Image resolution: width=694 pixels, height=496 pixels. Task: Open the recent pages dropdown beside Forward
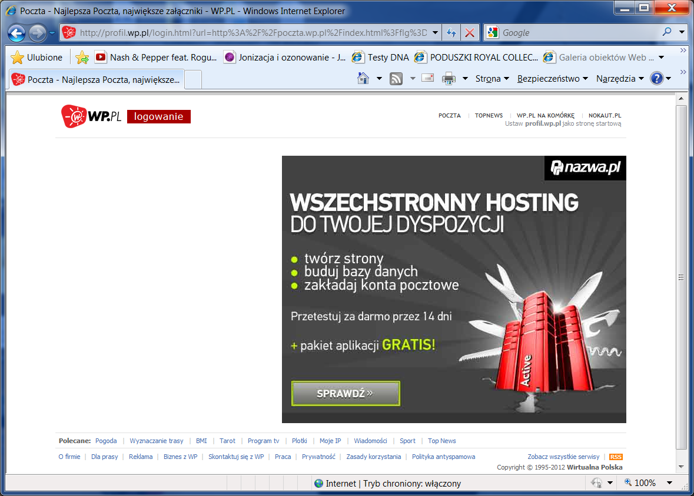(52, 33)
